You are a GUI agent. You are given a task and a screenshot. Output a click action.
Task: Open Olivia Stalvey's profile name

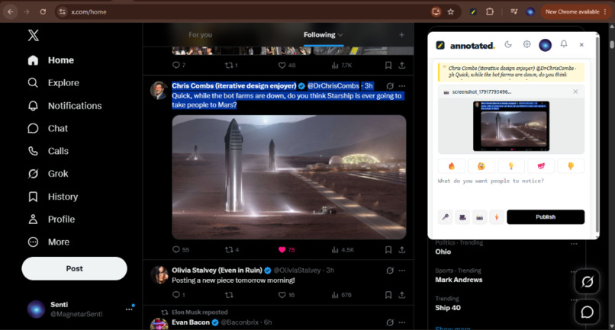click(217, 270)
